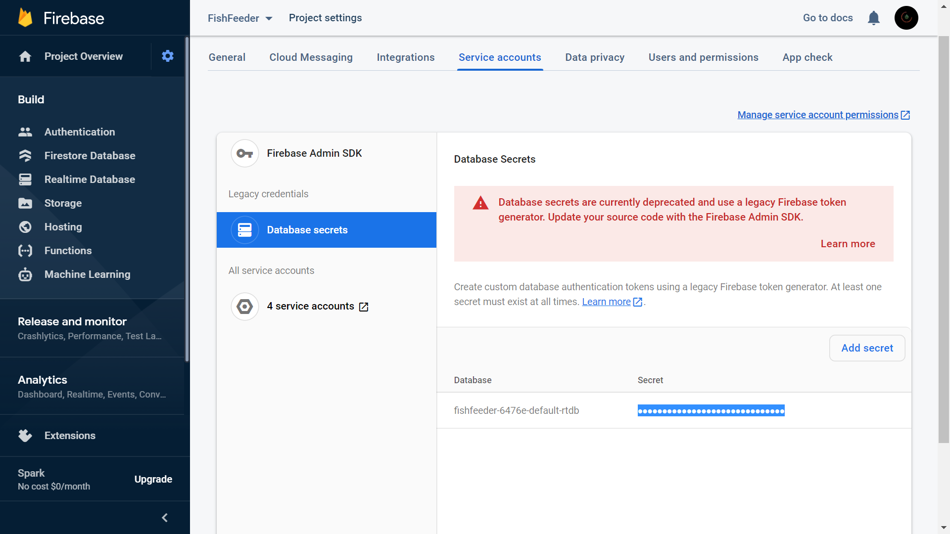Open project settings gear icon

[x=168, y=56]
